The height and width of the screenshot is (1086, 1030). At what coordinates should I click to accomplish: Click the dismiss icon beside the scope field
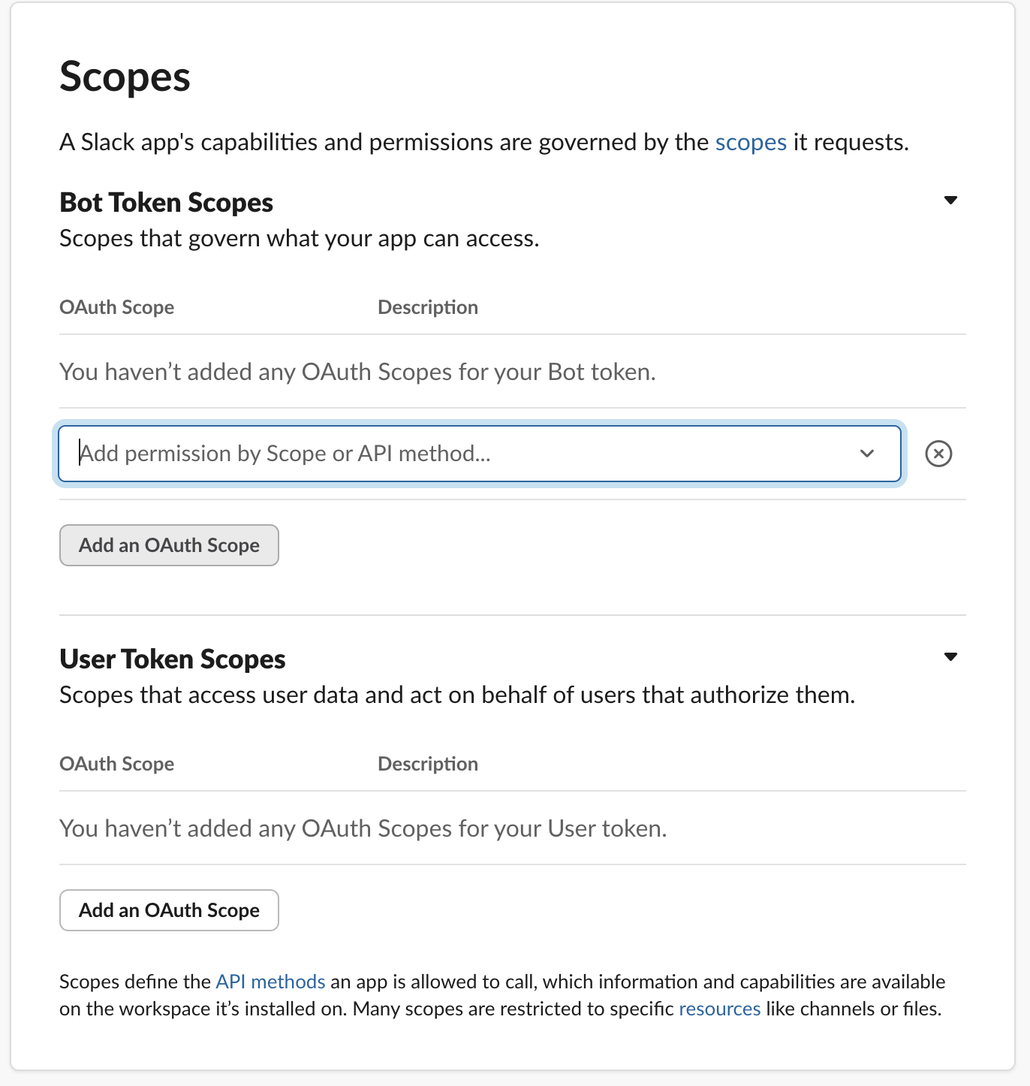(x=939, y=454)
